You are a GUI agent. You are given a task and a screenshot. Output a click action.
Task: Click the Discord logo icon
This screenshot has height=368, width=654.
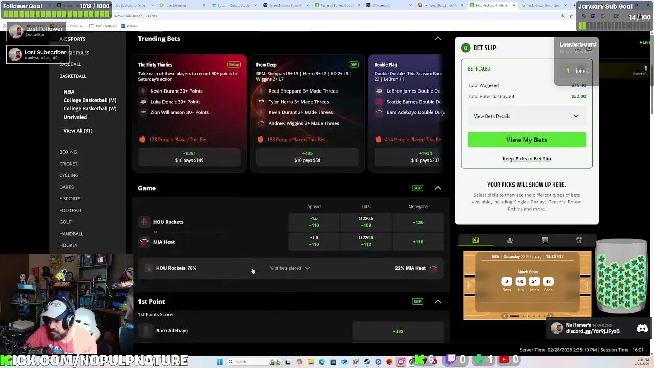[642, 329]
